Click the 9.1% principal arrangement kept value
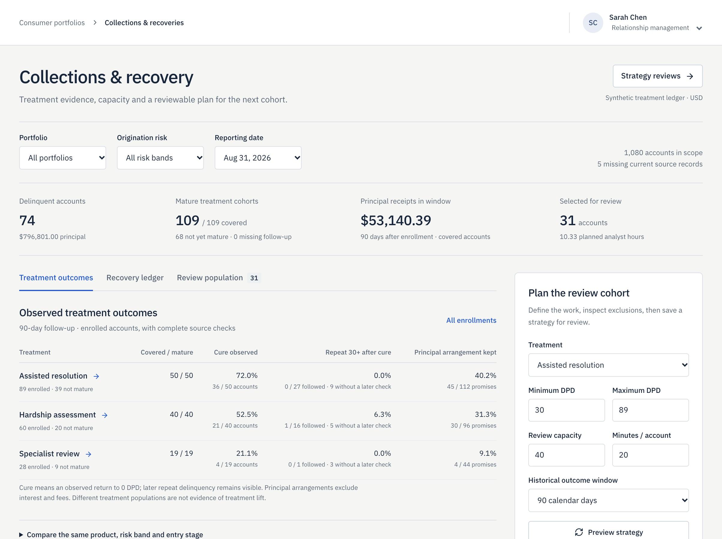Viewport: 722px width, 539px height. [488, 453]
